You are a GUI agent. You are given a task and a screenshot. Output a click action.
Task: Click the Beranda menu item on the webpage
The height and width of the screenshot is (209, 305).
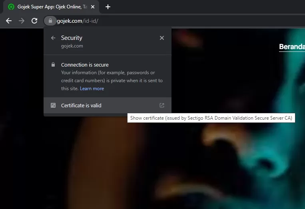click(292, 47)
